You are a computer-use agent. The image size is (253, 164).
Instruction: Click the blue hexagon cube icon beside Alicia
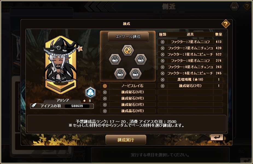coord(90,93)
